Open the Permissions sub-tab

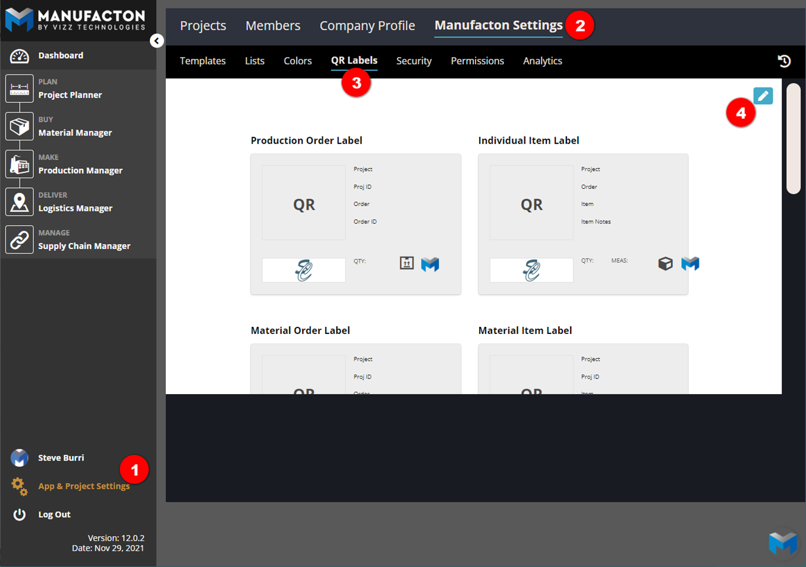tap(477, 61)
